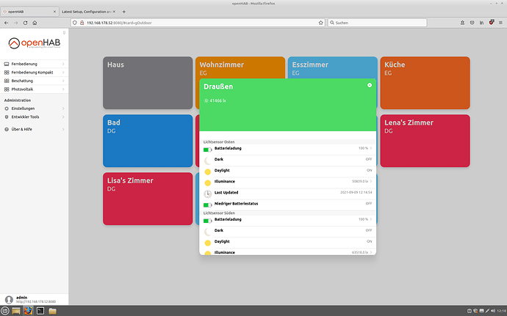Open the Illuminance 50839.0 lx row
The image size is (507, 316).
coord(288,183)
